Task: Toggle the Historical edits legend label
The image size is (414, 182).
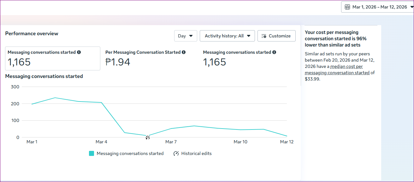Action: (196, 153)
